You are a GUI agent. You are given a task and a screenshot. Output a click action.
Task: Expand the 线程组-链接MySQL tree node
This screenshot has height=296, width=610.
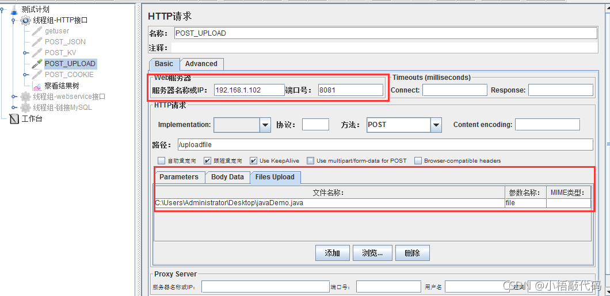coord(14,107)
